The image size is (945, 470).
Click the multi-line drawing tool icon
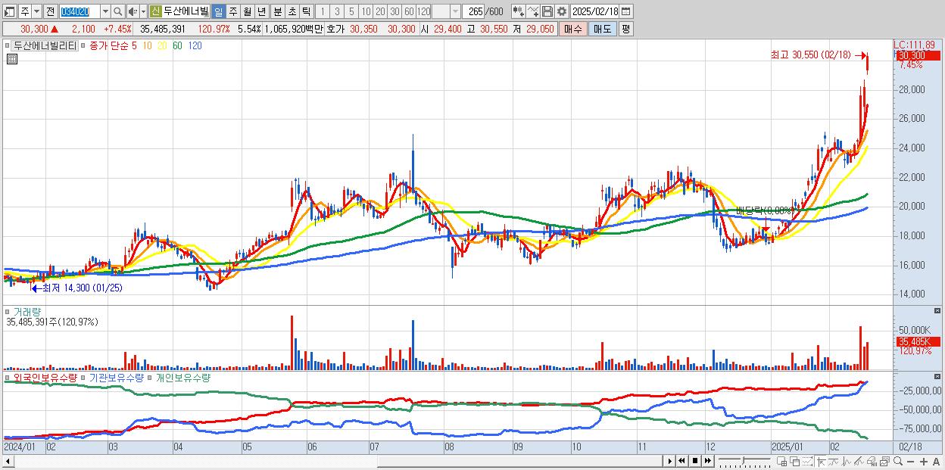[x=859, y=461]
